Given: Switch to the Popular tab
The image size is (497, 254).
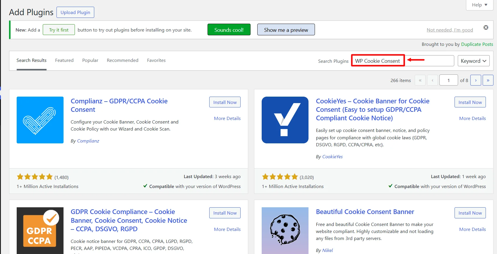Looking at the screenshot, I should [90, 60].
